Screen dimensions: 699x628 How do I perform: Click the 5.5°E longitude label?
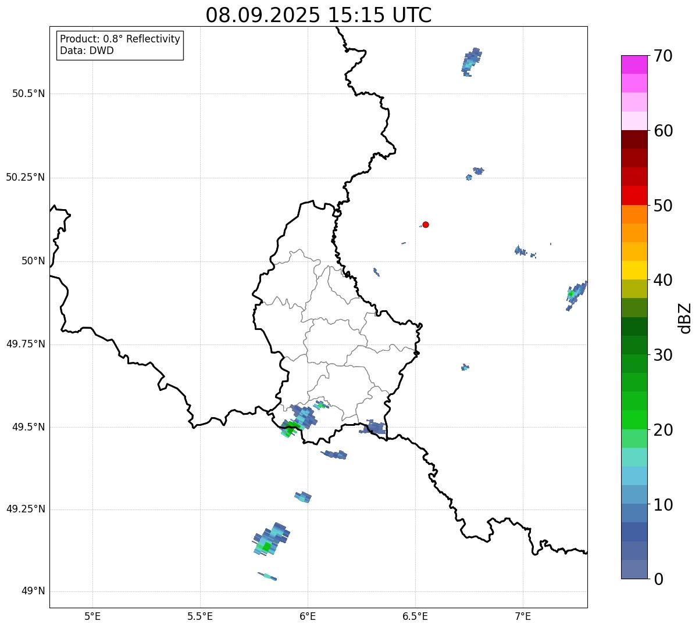(200, 616)
